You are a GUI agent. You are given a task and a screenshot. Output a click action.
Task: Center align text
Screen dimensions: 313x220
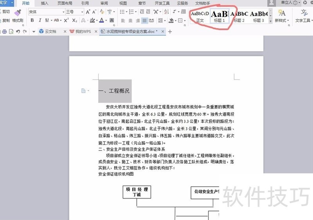point(130,20)
